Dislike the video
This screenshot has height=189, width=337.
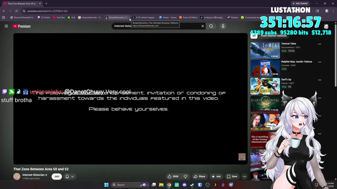(x=185, y=176)
